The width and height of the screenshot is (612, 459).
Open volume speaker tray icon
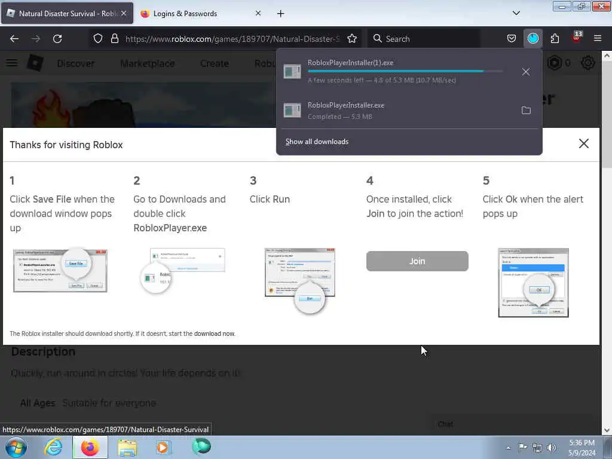point(551,448)
